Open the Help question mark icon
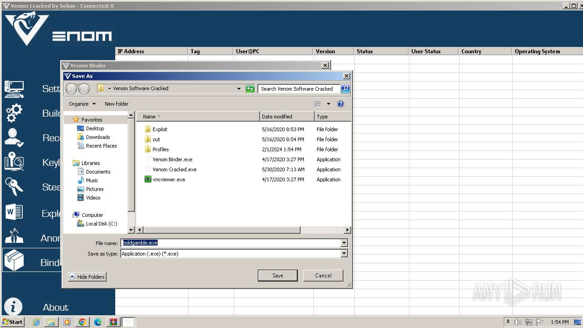Screen dimensions: 583x328 point(340,104)
